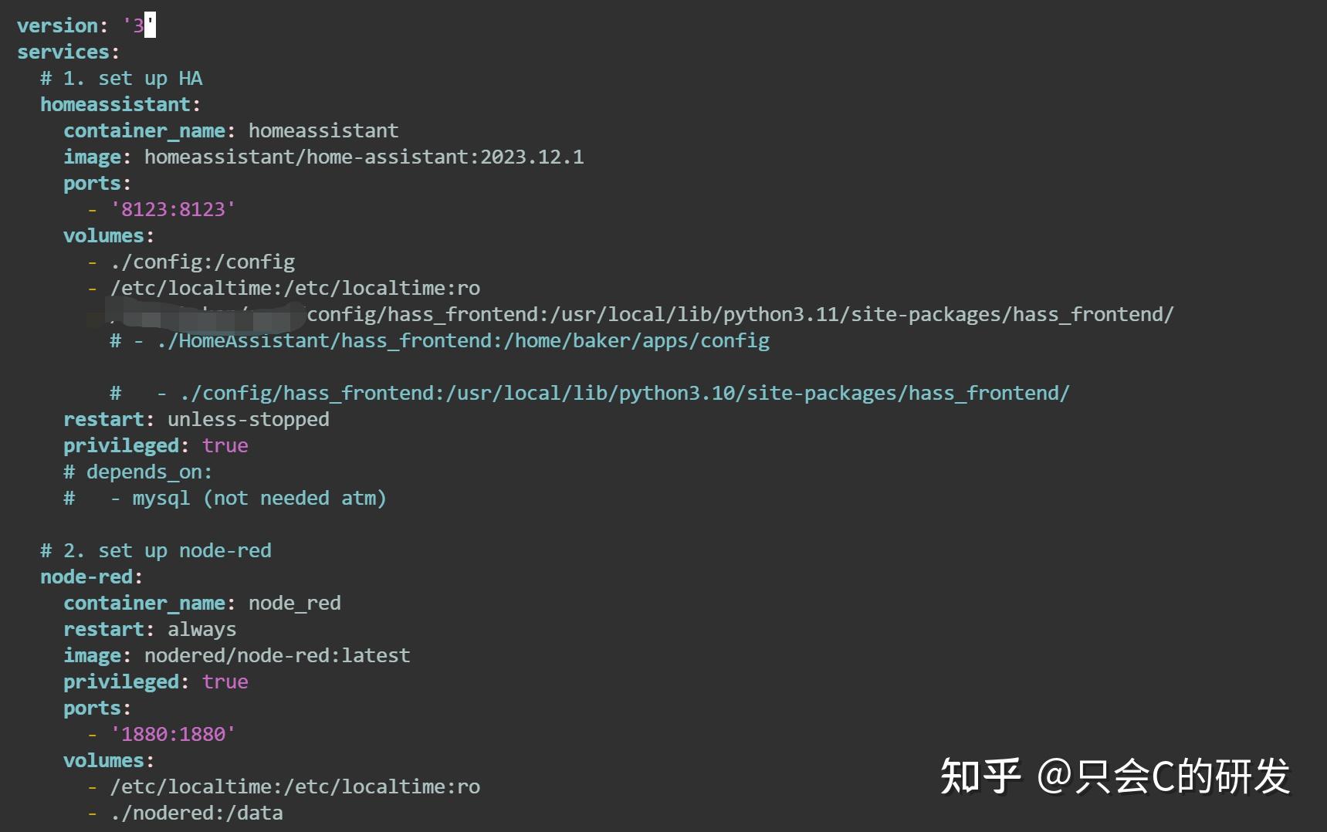Viewport: 1327px width, 832px height.
Task: Click the "node_red" container name value
Action: pyautogui.click(x=294, y=603)
